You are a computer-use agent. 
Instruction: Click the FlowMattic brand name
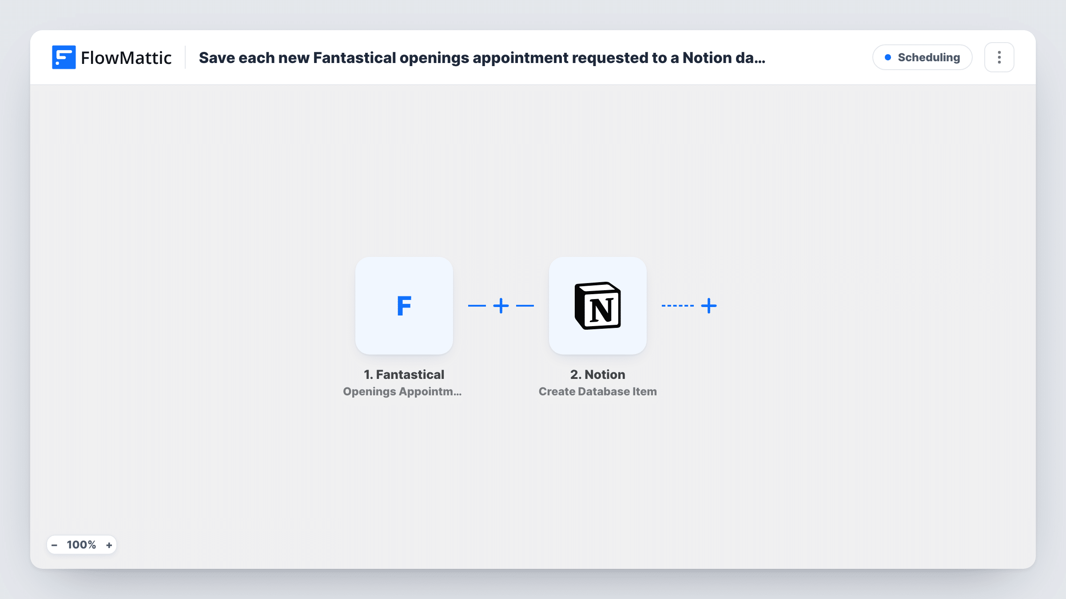126,58
